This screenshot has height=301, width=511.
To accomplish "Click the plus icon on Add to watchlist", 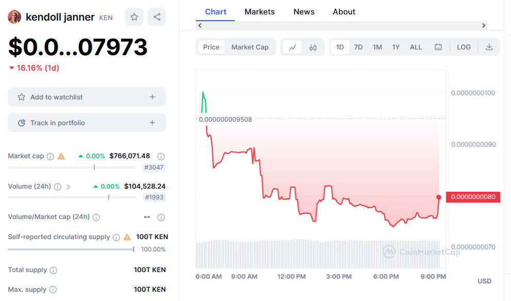I will click(x=152, y=97).
